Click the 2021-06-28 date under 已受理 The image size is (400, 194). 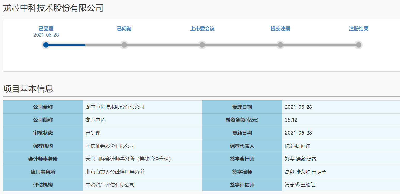[46, 35]
